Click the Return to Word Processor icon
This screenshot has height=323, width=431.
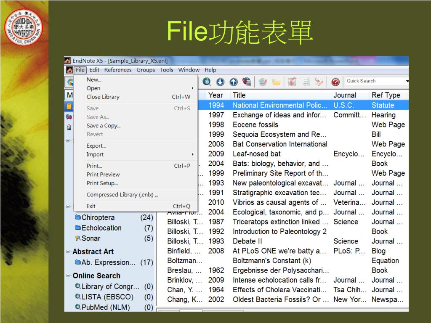[x=319, y=82]
